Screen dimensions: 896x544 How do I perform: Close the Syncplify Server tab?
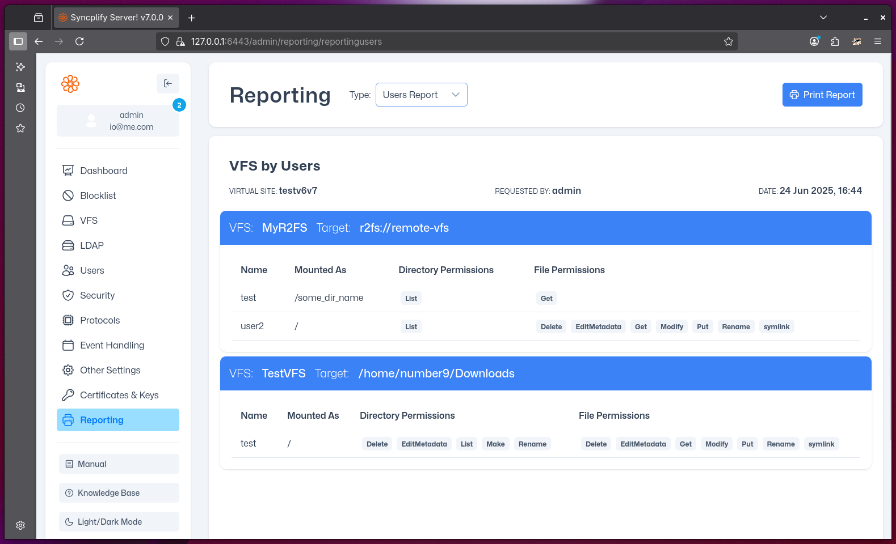tap(170, 18)
